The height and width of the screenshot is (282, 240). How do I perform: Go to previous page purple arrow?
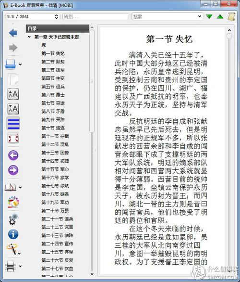click(13, 155)
